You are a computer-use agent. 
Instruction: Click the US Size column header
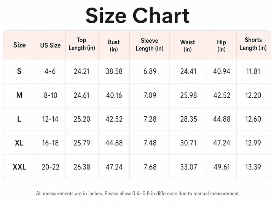coord(50,45)
